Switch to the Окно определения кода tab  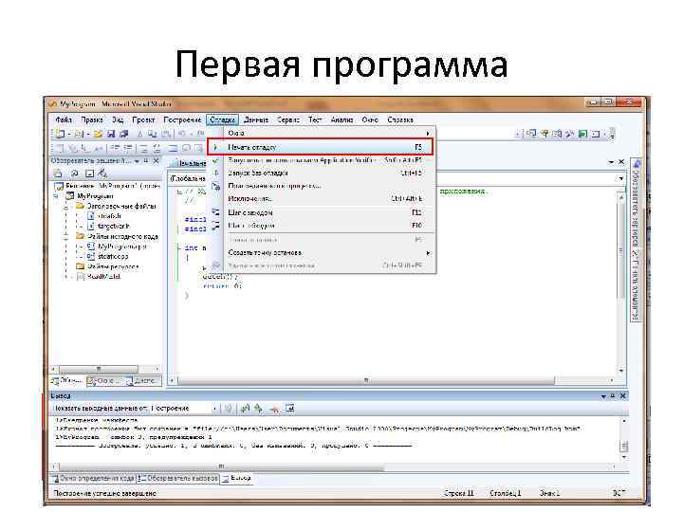[x=93, y=478]
